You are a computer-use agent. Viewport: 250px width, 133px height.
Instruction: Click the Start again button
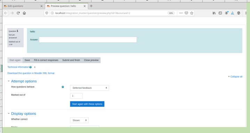coord(15,60)
